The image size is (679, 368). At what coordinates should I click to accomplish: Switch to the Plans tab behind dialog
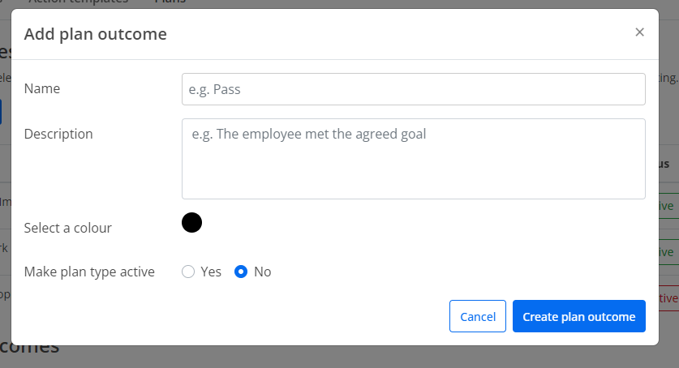tap(170, 2)
